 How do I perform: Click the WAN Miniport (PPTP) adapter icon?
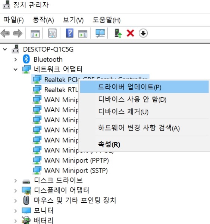click(37, 160)
